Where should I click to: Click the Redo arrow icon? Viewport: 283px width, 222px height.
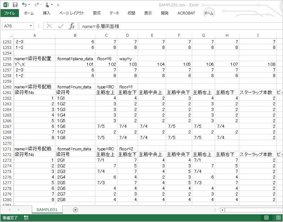pos(37,5)
